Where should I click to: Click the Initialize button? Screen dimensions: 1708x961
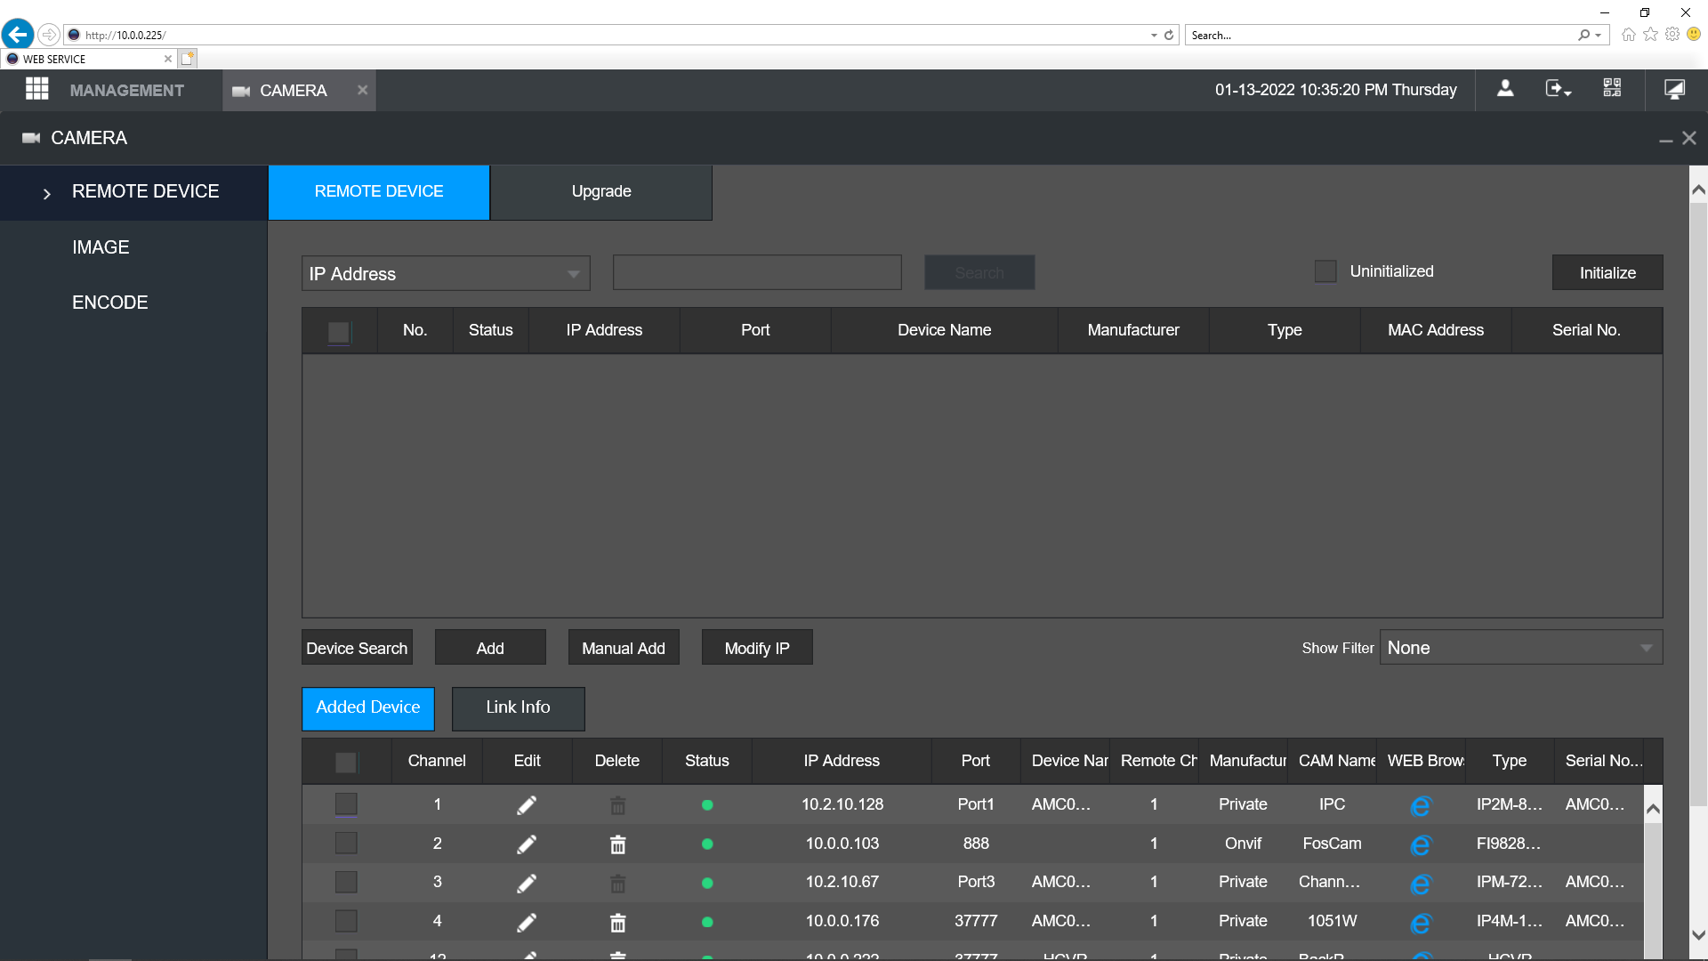(1607, 272)
